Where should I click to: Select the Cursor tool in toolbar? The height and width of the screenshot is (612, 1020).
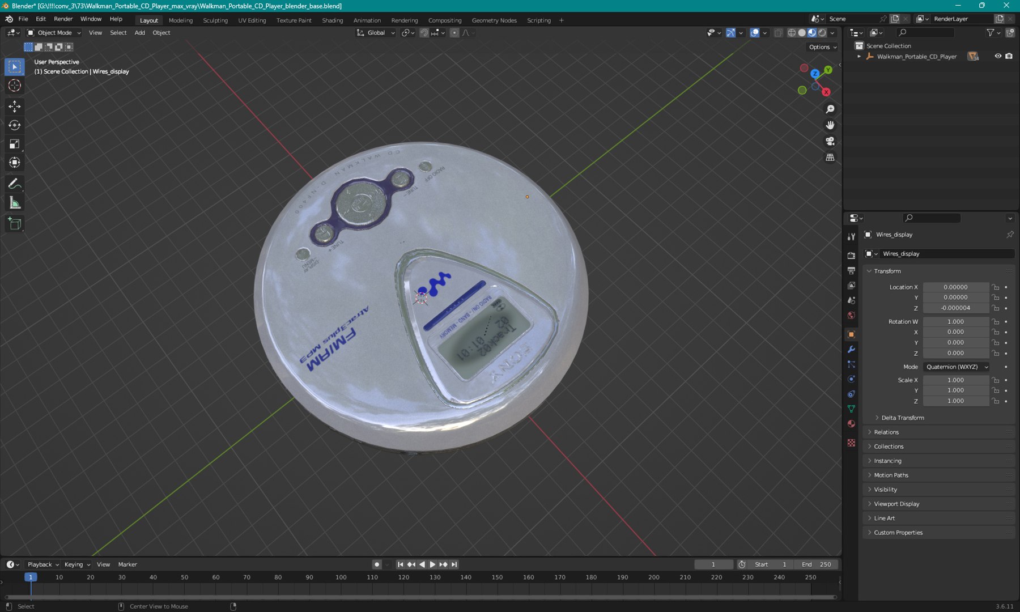[15, 86]
